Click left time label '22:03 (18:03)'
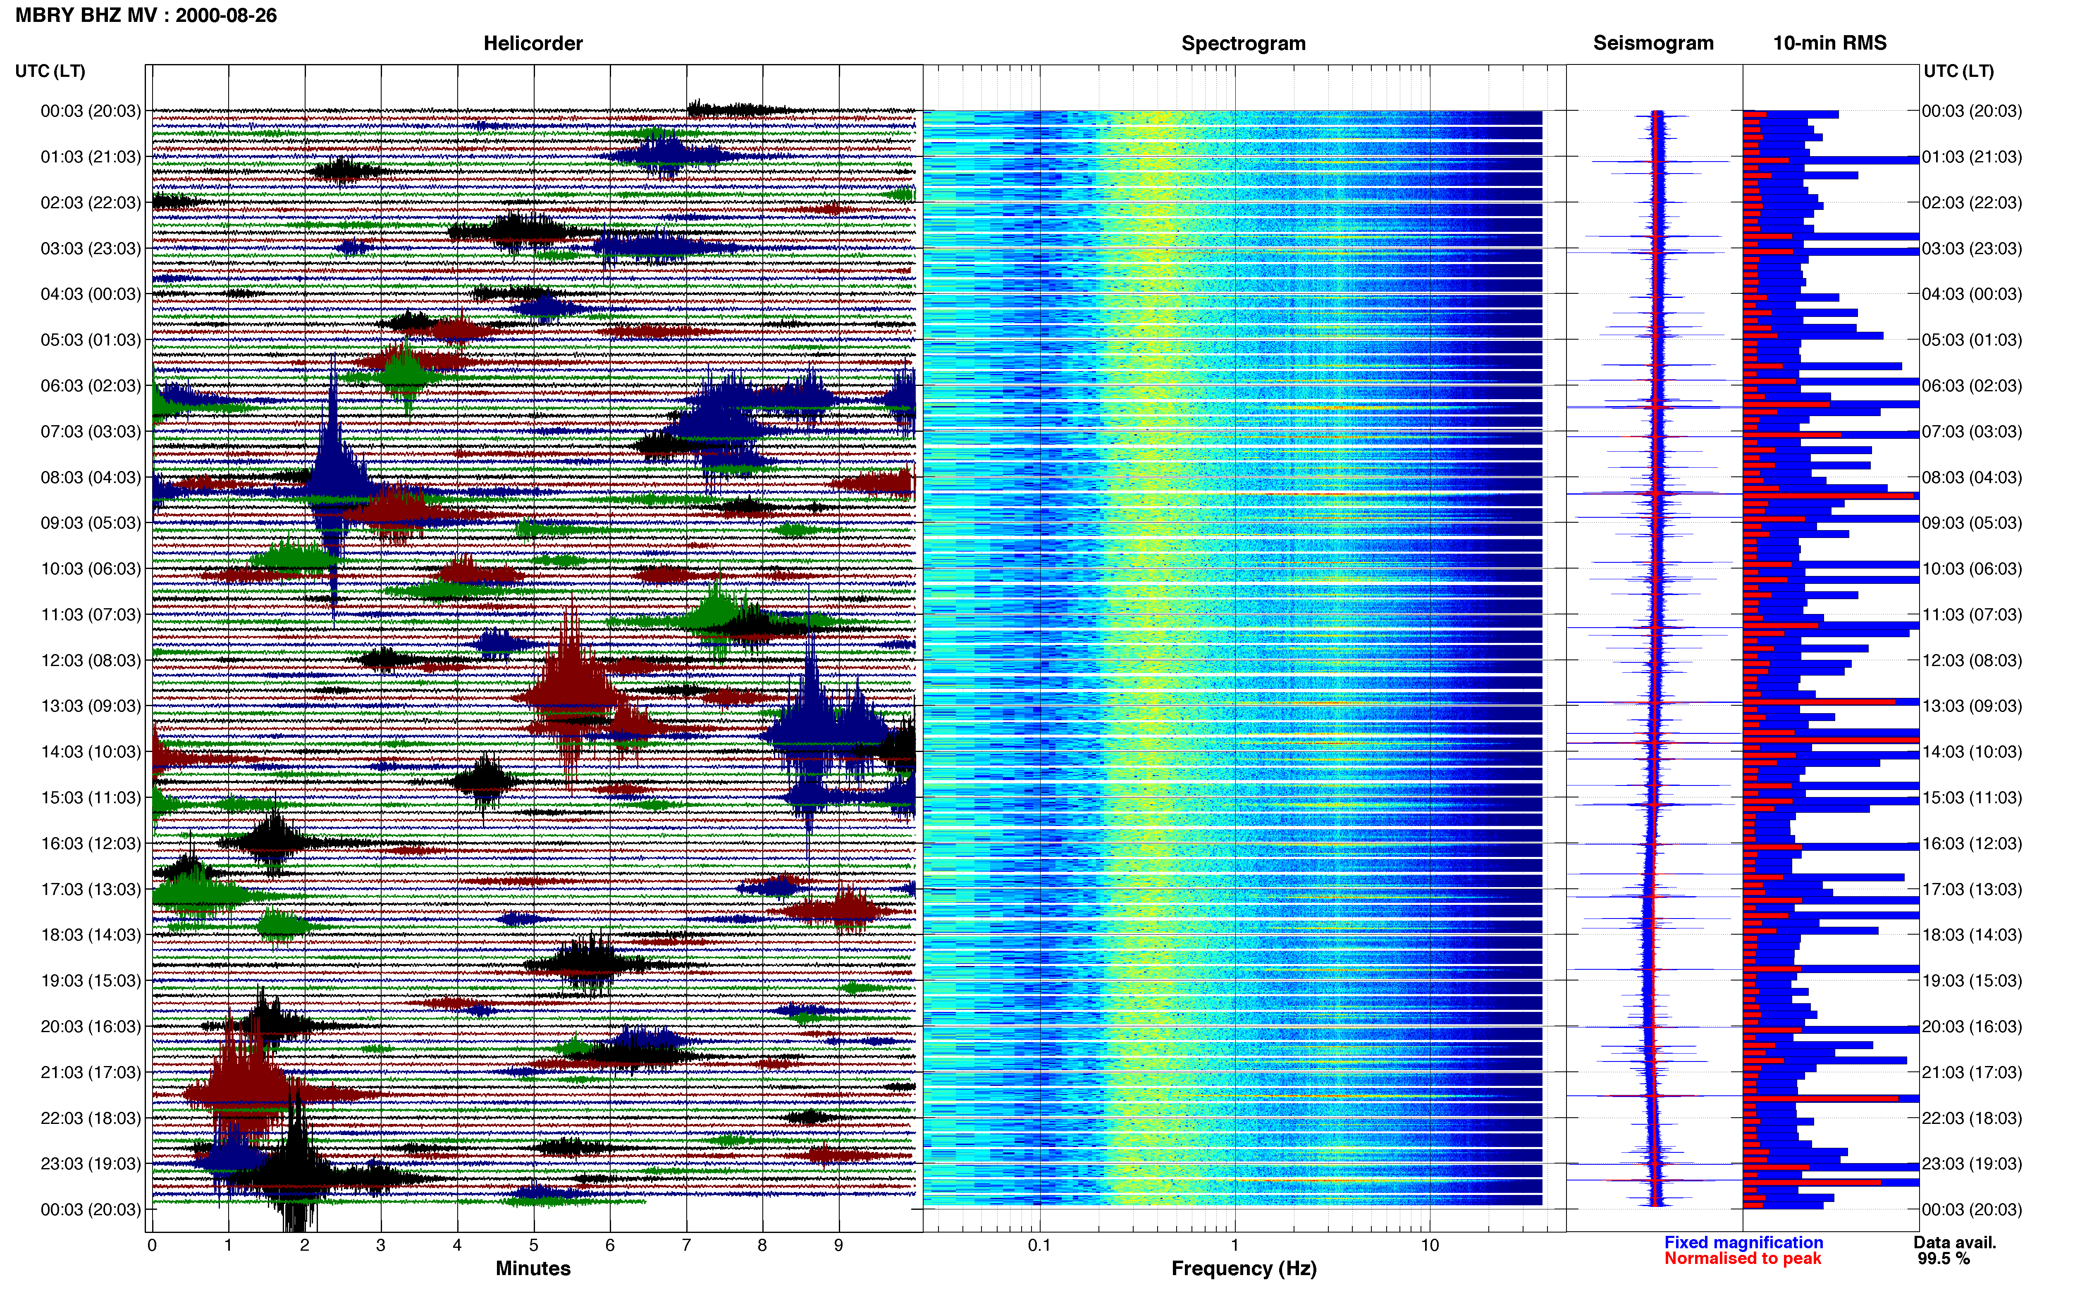Screen dimensions: 2075x1297 click(90, 1118)
